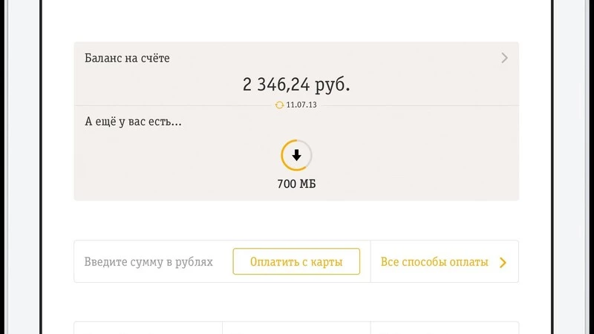Click the 2 346,24 руб. balance amount
Viewport: 594px width, 334px height.
tap(296, 85)
